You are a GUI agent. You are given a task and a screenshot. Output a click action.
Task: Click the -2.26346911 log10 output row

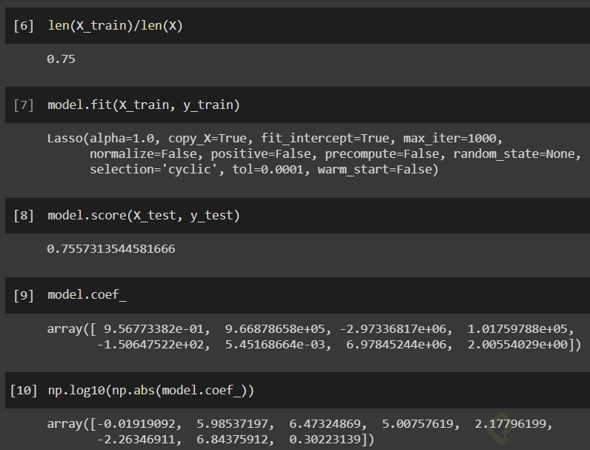pyautogui.click(x=236, y=440)
